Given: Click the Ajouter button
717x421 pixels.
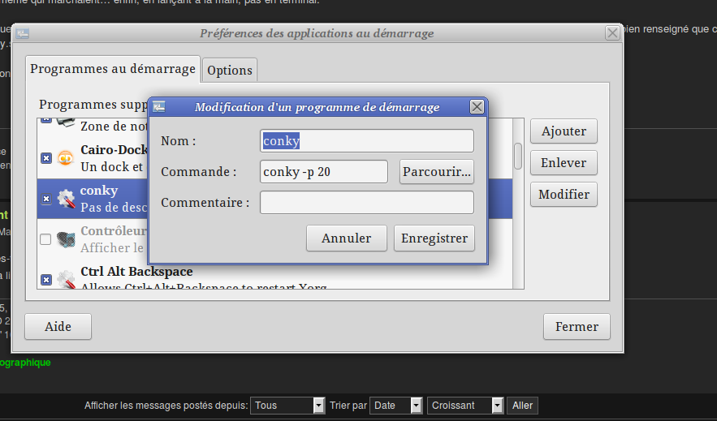Looking at the screenshot, I should tap(564, 131).
